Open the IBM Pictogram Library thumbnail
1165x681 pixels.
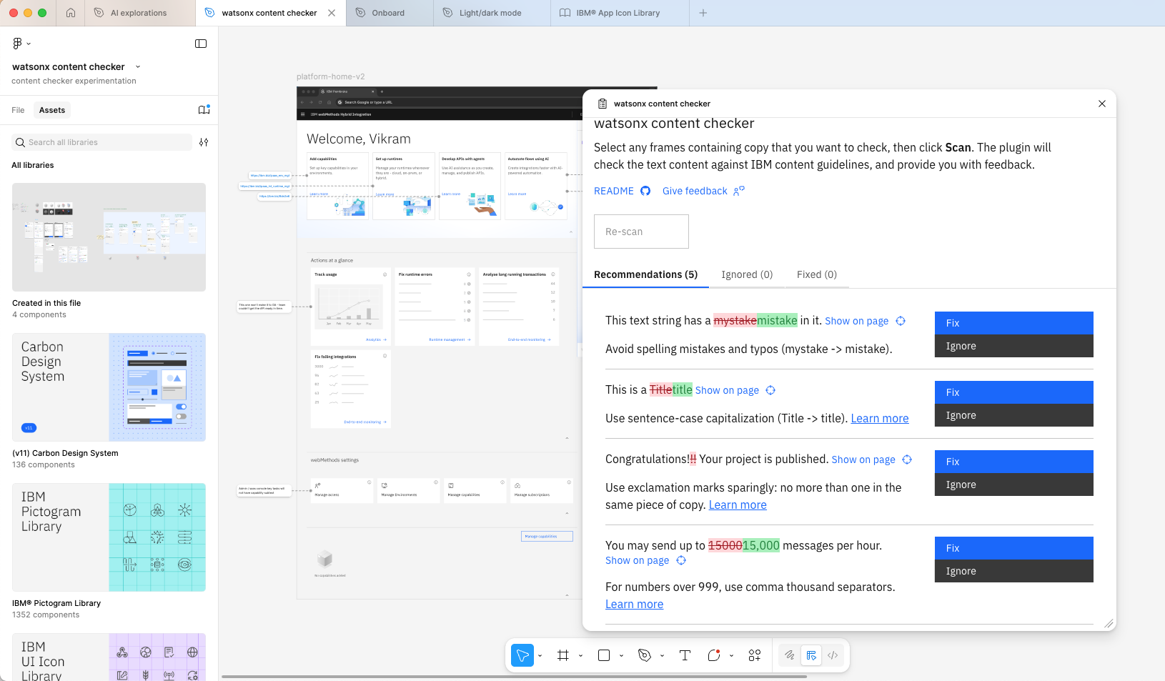pyautogui.click(x=109, y=537)
